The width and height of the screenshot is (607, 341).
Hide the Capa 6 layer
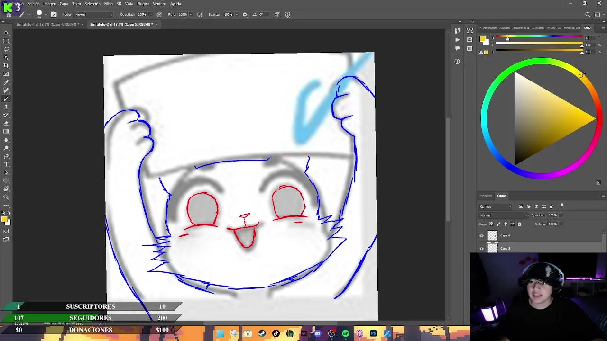click(x=482, y=235)
